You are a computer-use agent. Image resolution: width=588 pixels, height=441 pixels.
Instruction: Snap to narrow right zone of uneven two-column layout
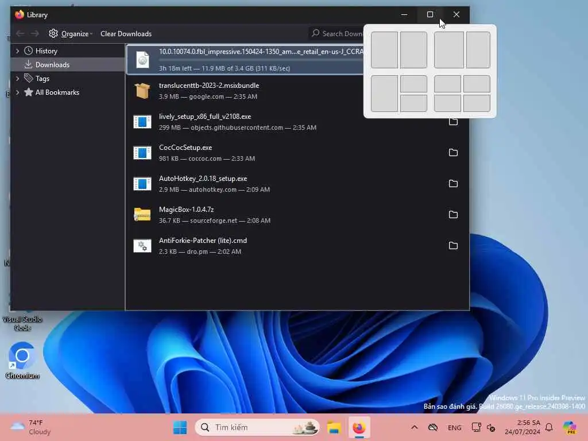[x=478, y=50]
